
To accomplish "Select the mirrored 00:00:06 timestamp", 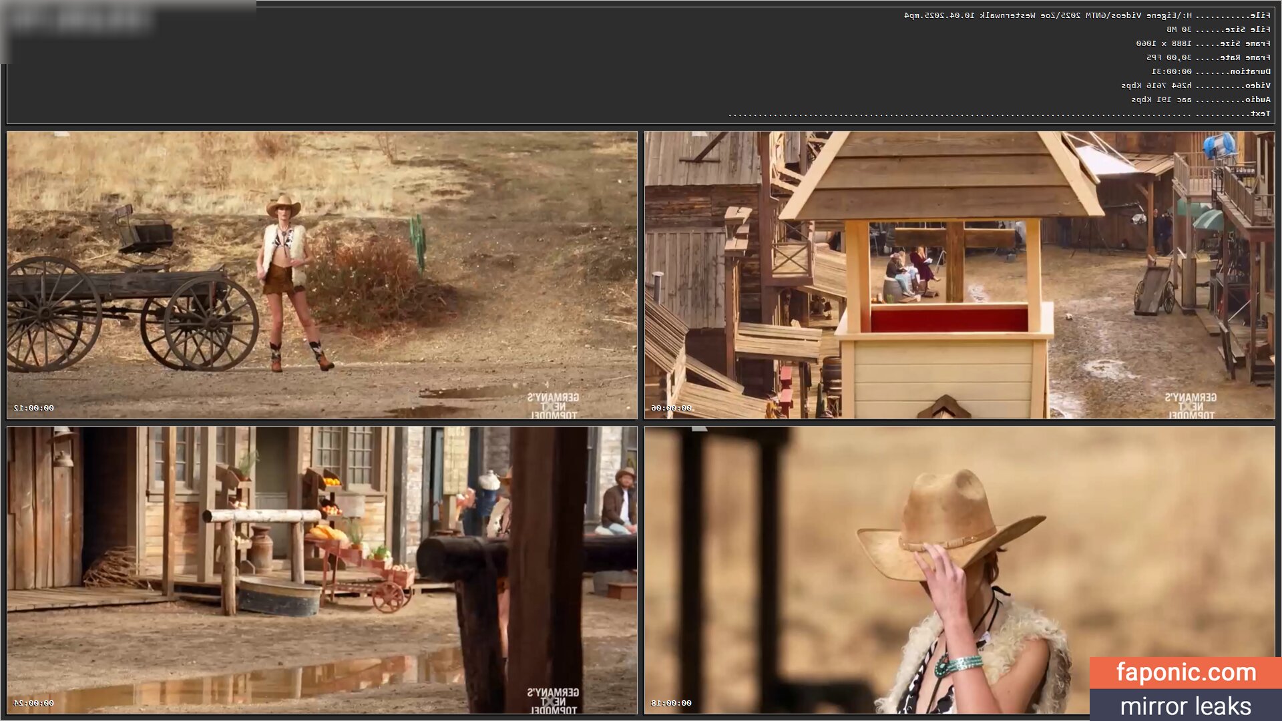I will (x=671, y=408).
